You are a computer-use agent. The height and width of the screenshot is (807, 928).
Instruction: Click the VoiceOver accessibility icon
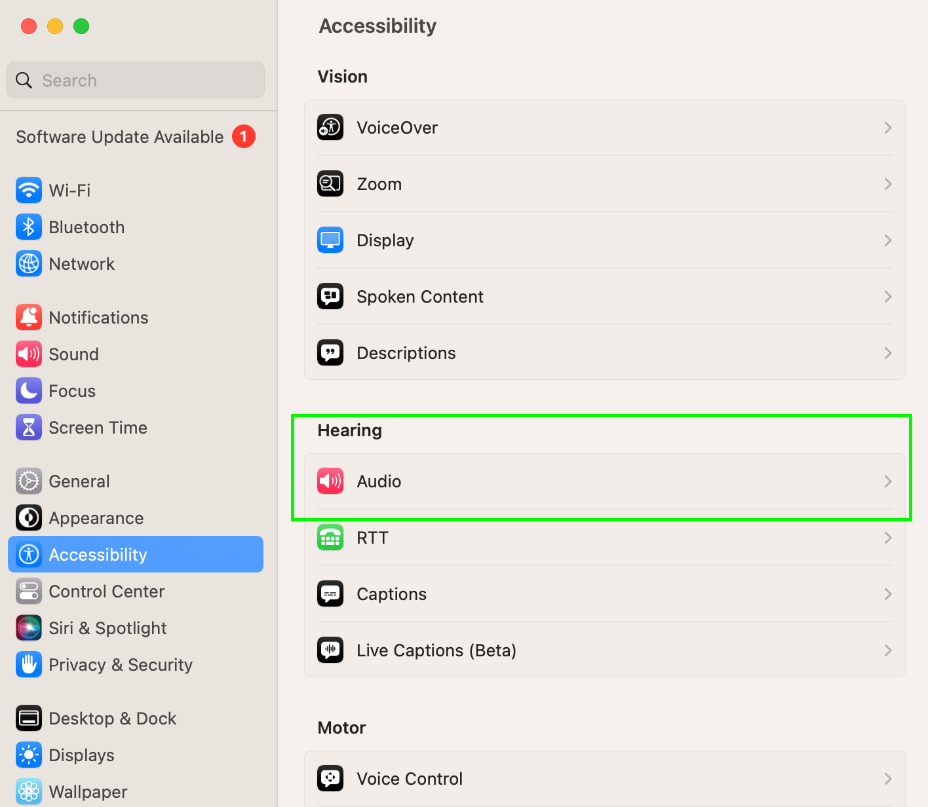[x=330, y=128]
